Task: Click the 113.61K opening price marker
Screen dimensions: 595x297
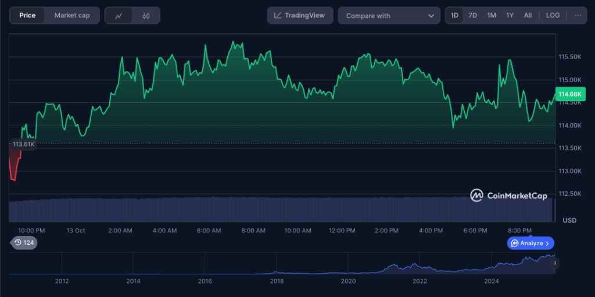Action: (x=24, y=144)
